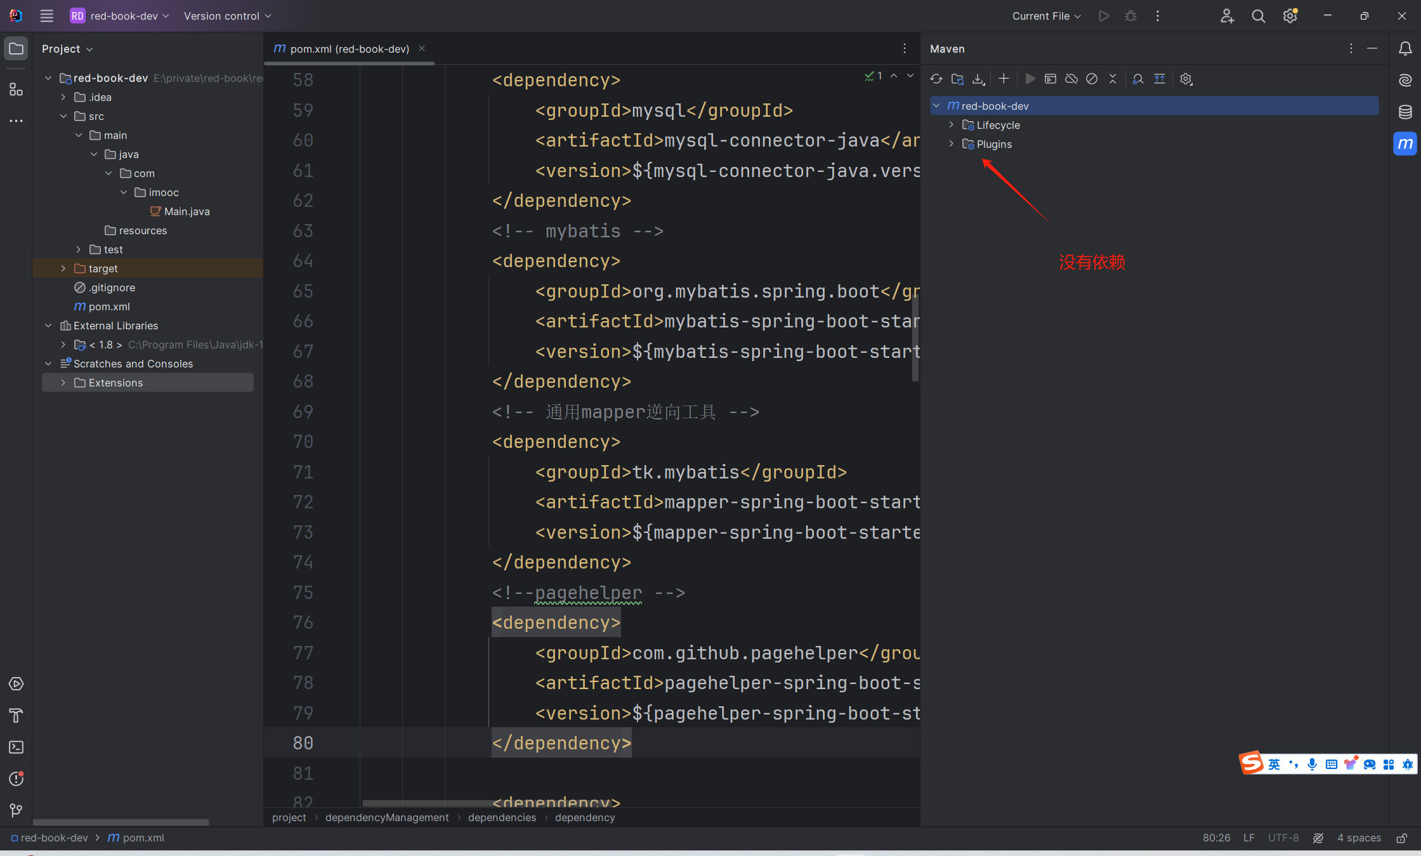The width and height of the screenshot is (1421, 856).
Task: Open main hamburger menu
Action: pos(46,16)
